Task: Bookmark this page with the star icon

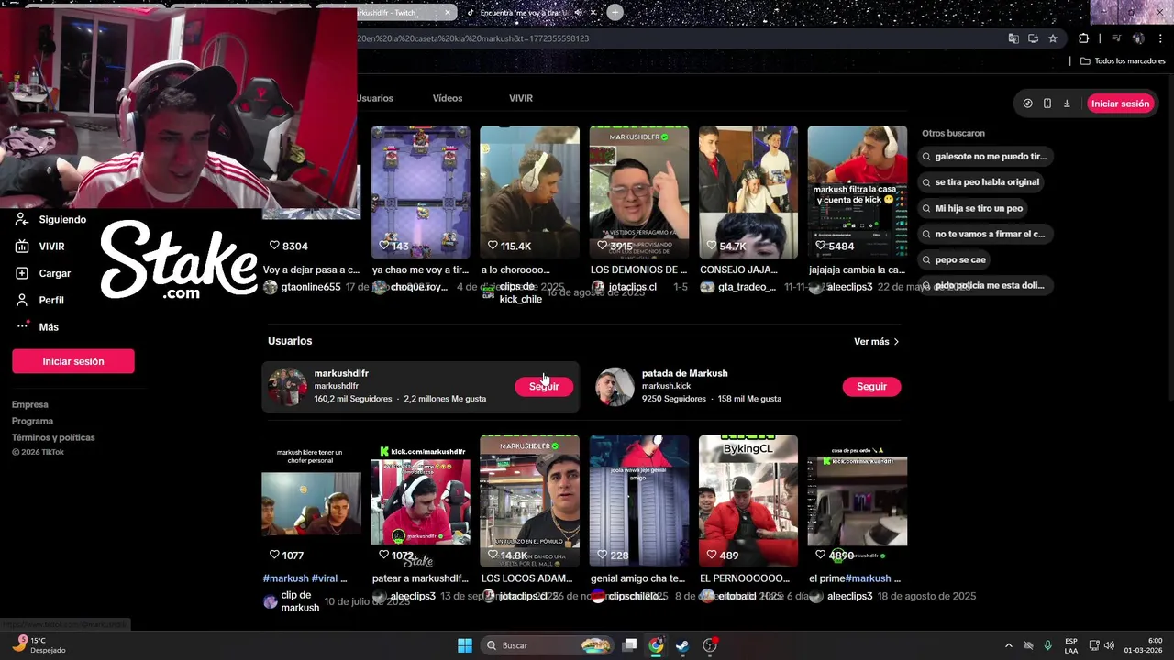Action: [1053, 38]
